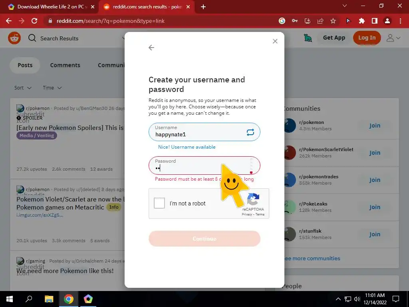The height and width of the screenshot is (307, 409).
Task: Open the We need more Pokemon like this post
Action: [65, 271]
